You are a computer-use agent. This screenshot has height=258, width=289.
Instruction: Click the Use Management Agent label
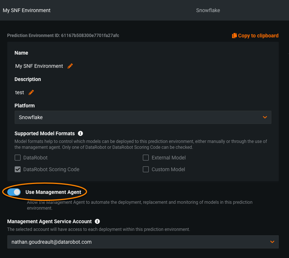point(53,192)
